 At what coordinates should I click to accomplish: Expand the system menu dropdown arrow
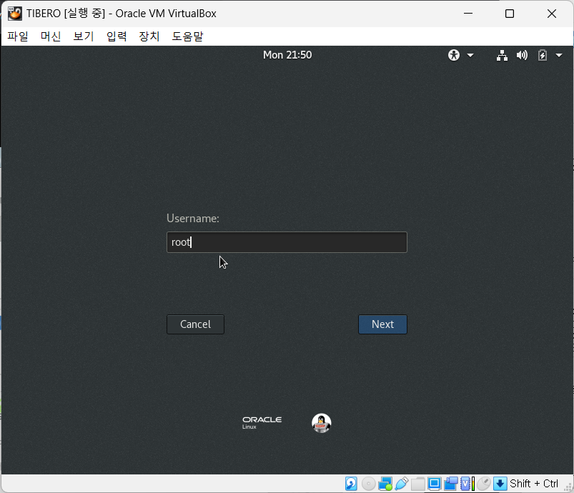click(558, 56)
